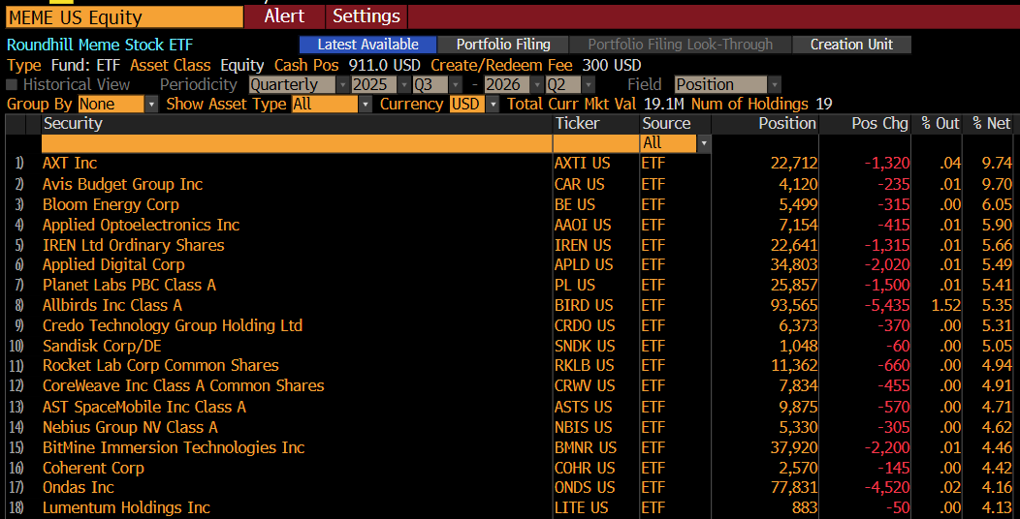Click the LITE US ticker cell
The image size is (1020, 519).
click(582, 507)
